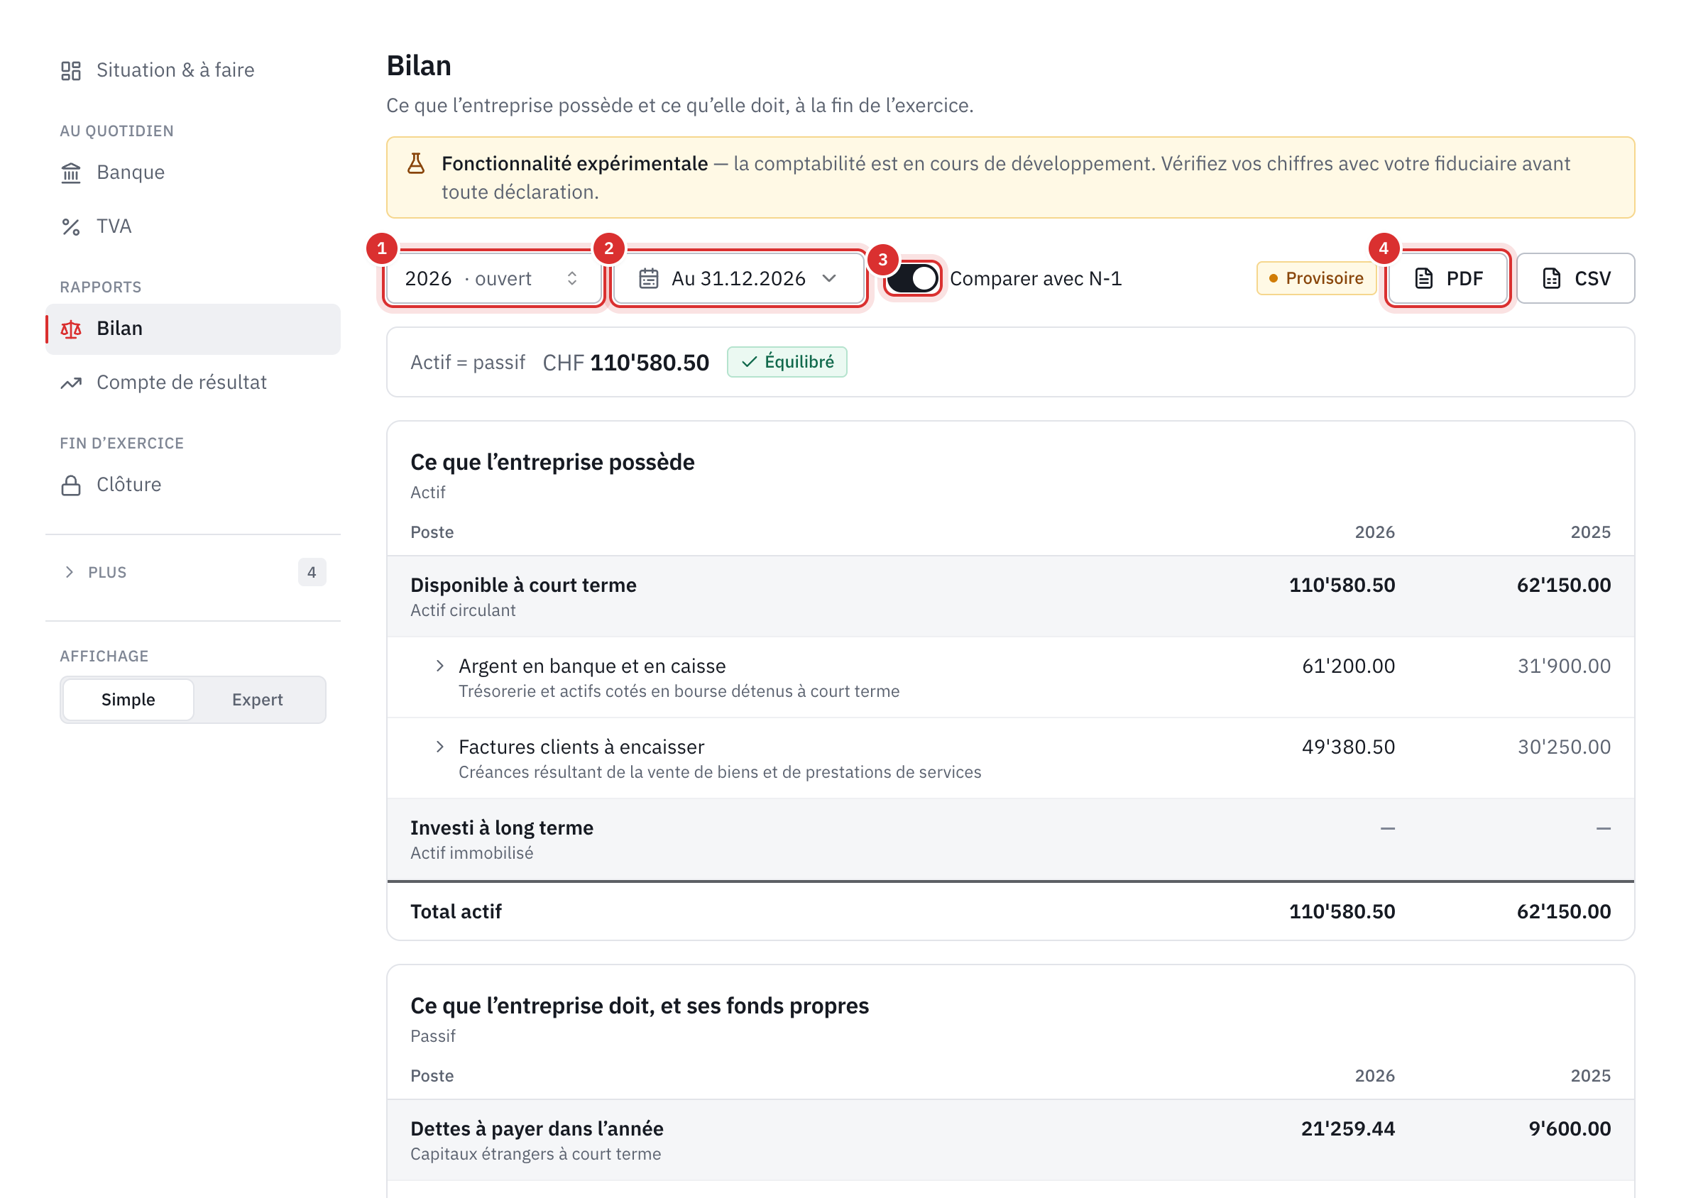Click the 61'200.00 bank balance value

1348,666
